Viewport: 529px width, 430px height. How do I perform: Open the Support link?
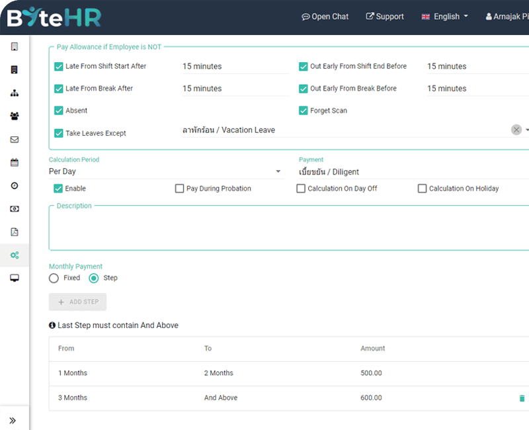coord(384,17)
